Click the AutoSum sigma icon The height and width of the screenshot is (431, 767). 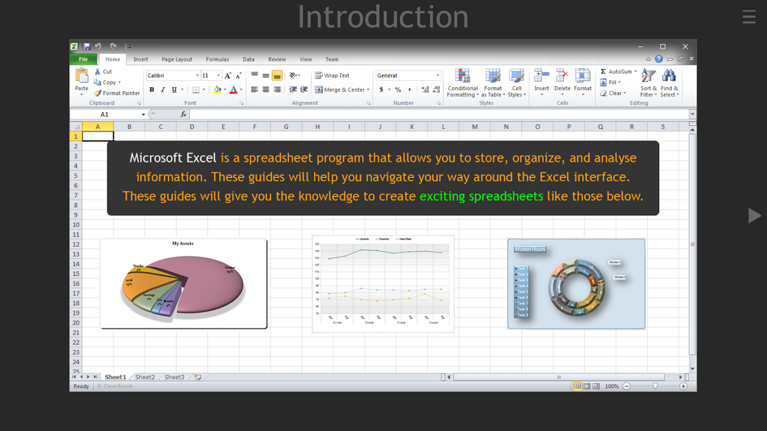[x=604, y=72]
